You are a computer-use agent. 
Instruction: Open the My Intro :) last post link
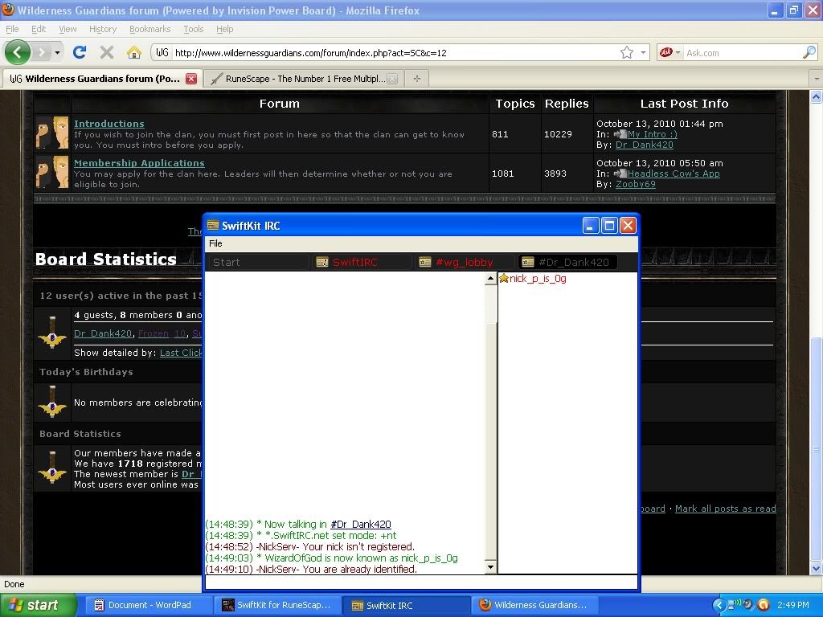(653, 134)
